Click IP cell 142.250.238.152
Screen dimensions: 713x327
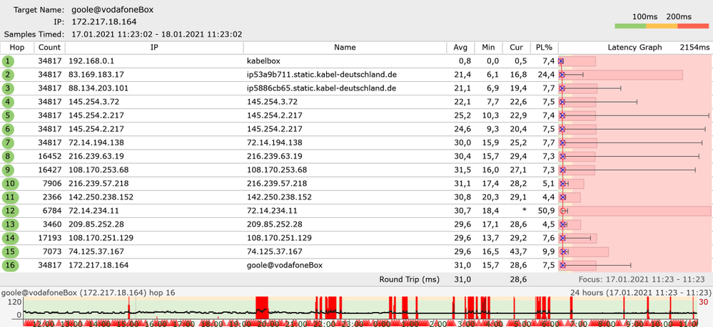pyautogui.click(x=100, y=197)
